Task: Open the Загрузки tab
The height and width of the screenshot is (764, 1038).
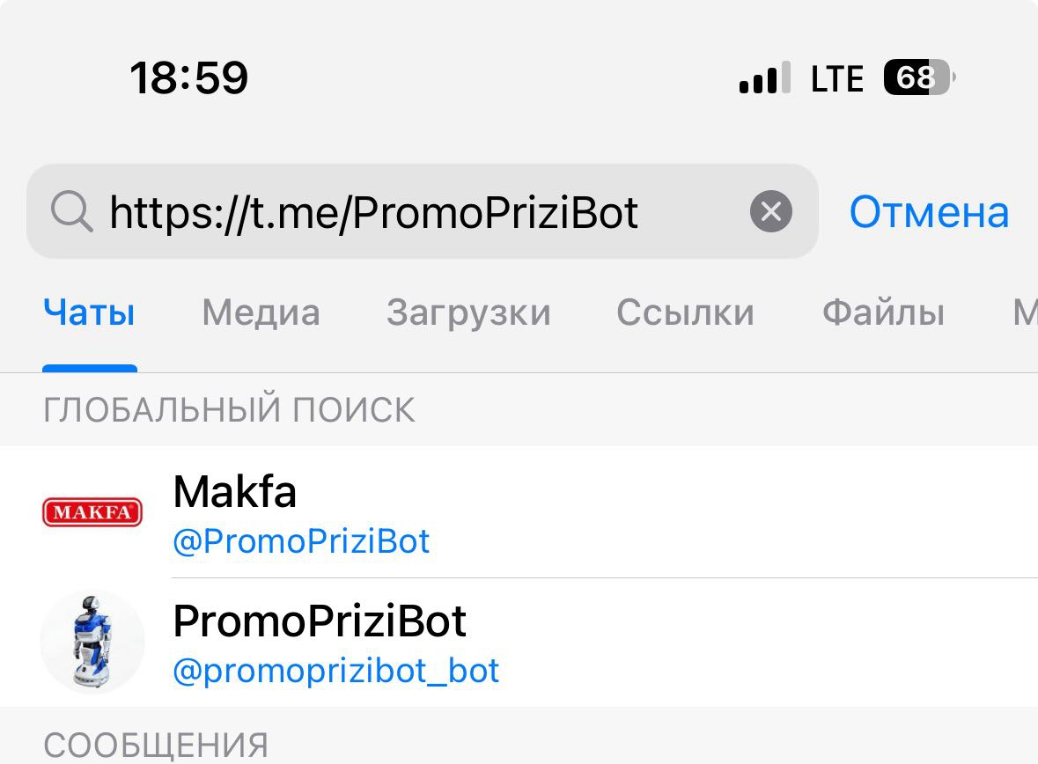Action: (468, 313)
